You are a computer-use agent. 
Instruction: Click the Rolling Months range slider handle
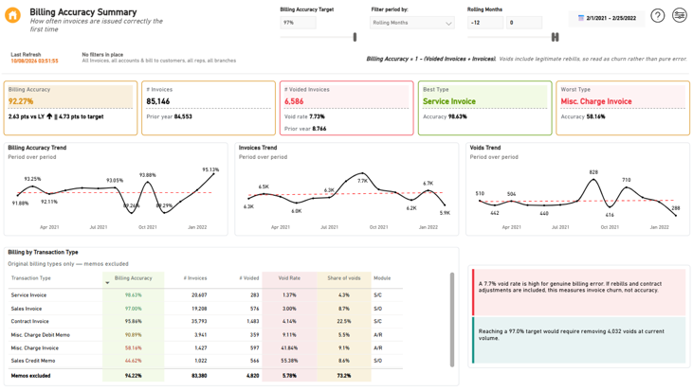[x=556, y=38]
